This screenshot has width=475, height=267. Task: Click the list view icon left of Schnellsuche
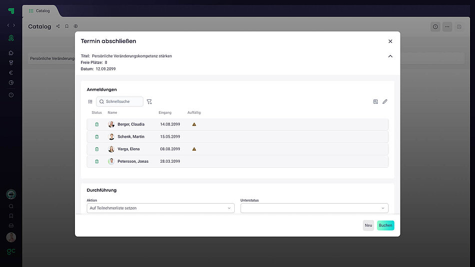click(90, 102)
